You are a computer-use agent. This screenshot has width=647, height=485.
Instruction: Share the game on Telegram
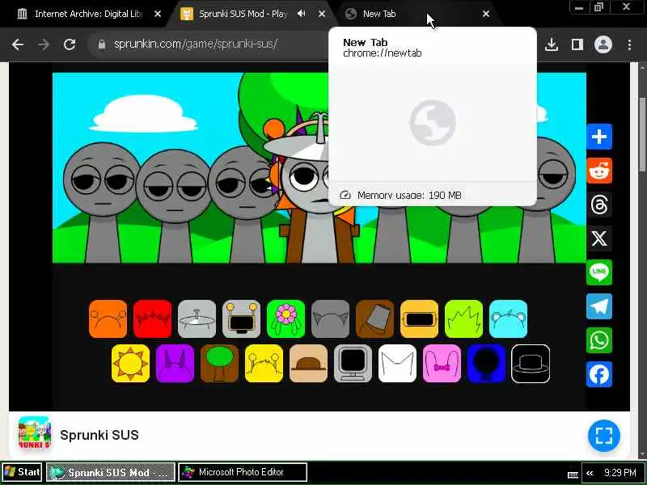click(x=599, y=306)
